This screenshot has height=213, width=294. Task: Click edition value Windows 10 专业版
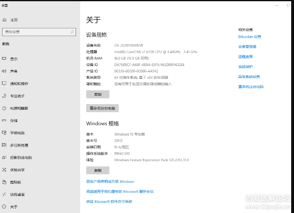(130, 134)
